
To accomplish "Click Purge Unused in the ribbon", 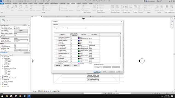I will coord(47,8).
